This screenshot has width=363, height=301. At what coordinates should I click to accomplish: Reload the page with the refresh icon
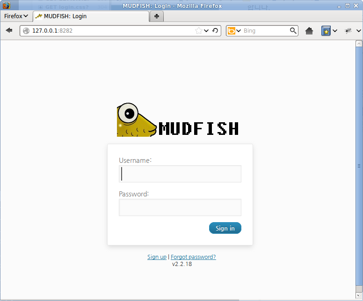215,30
